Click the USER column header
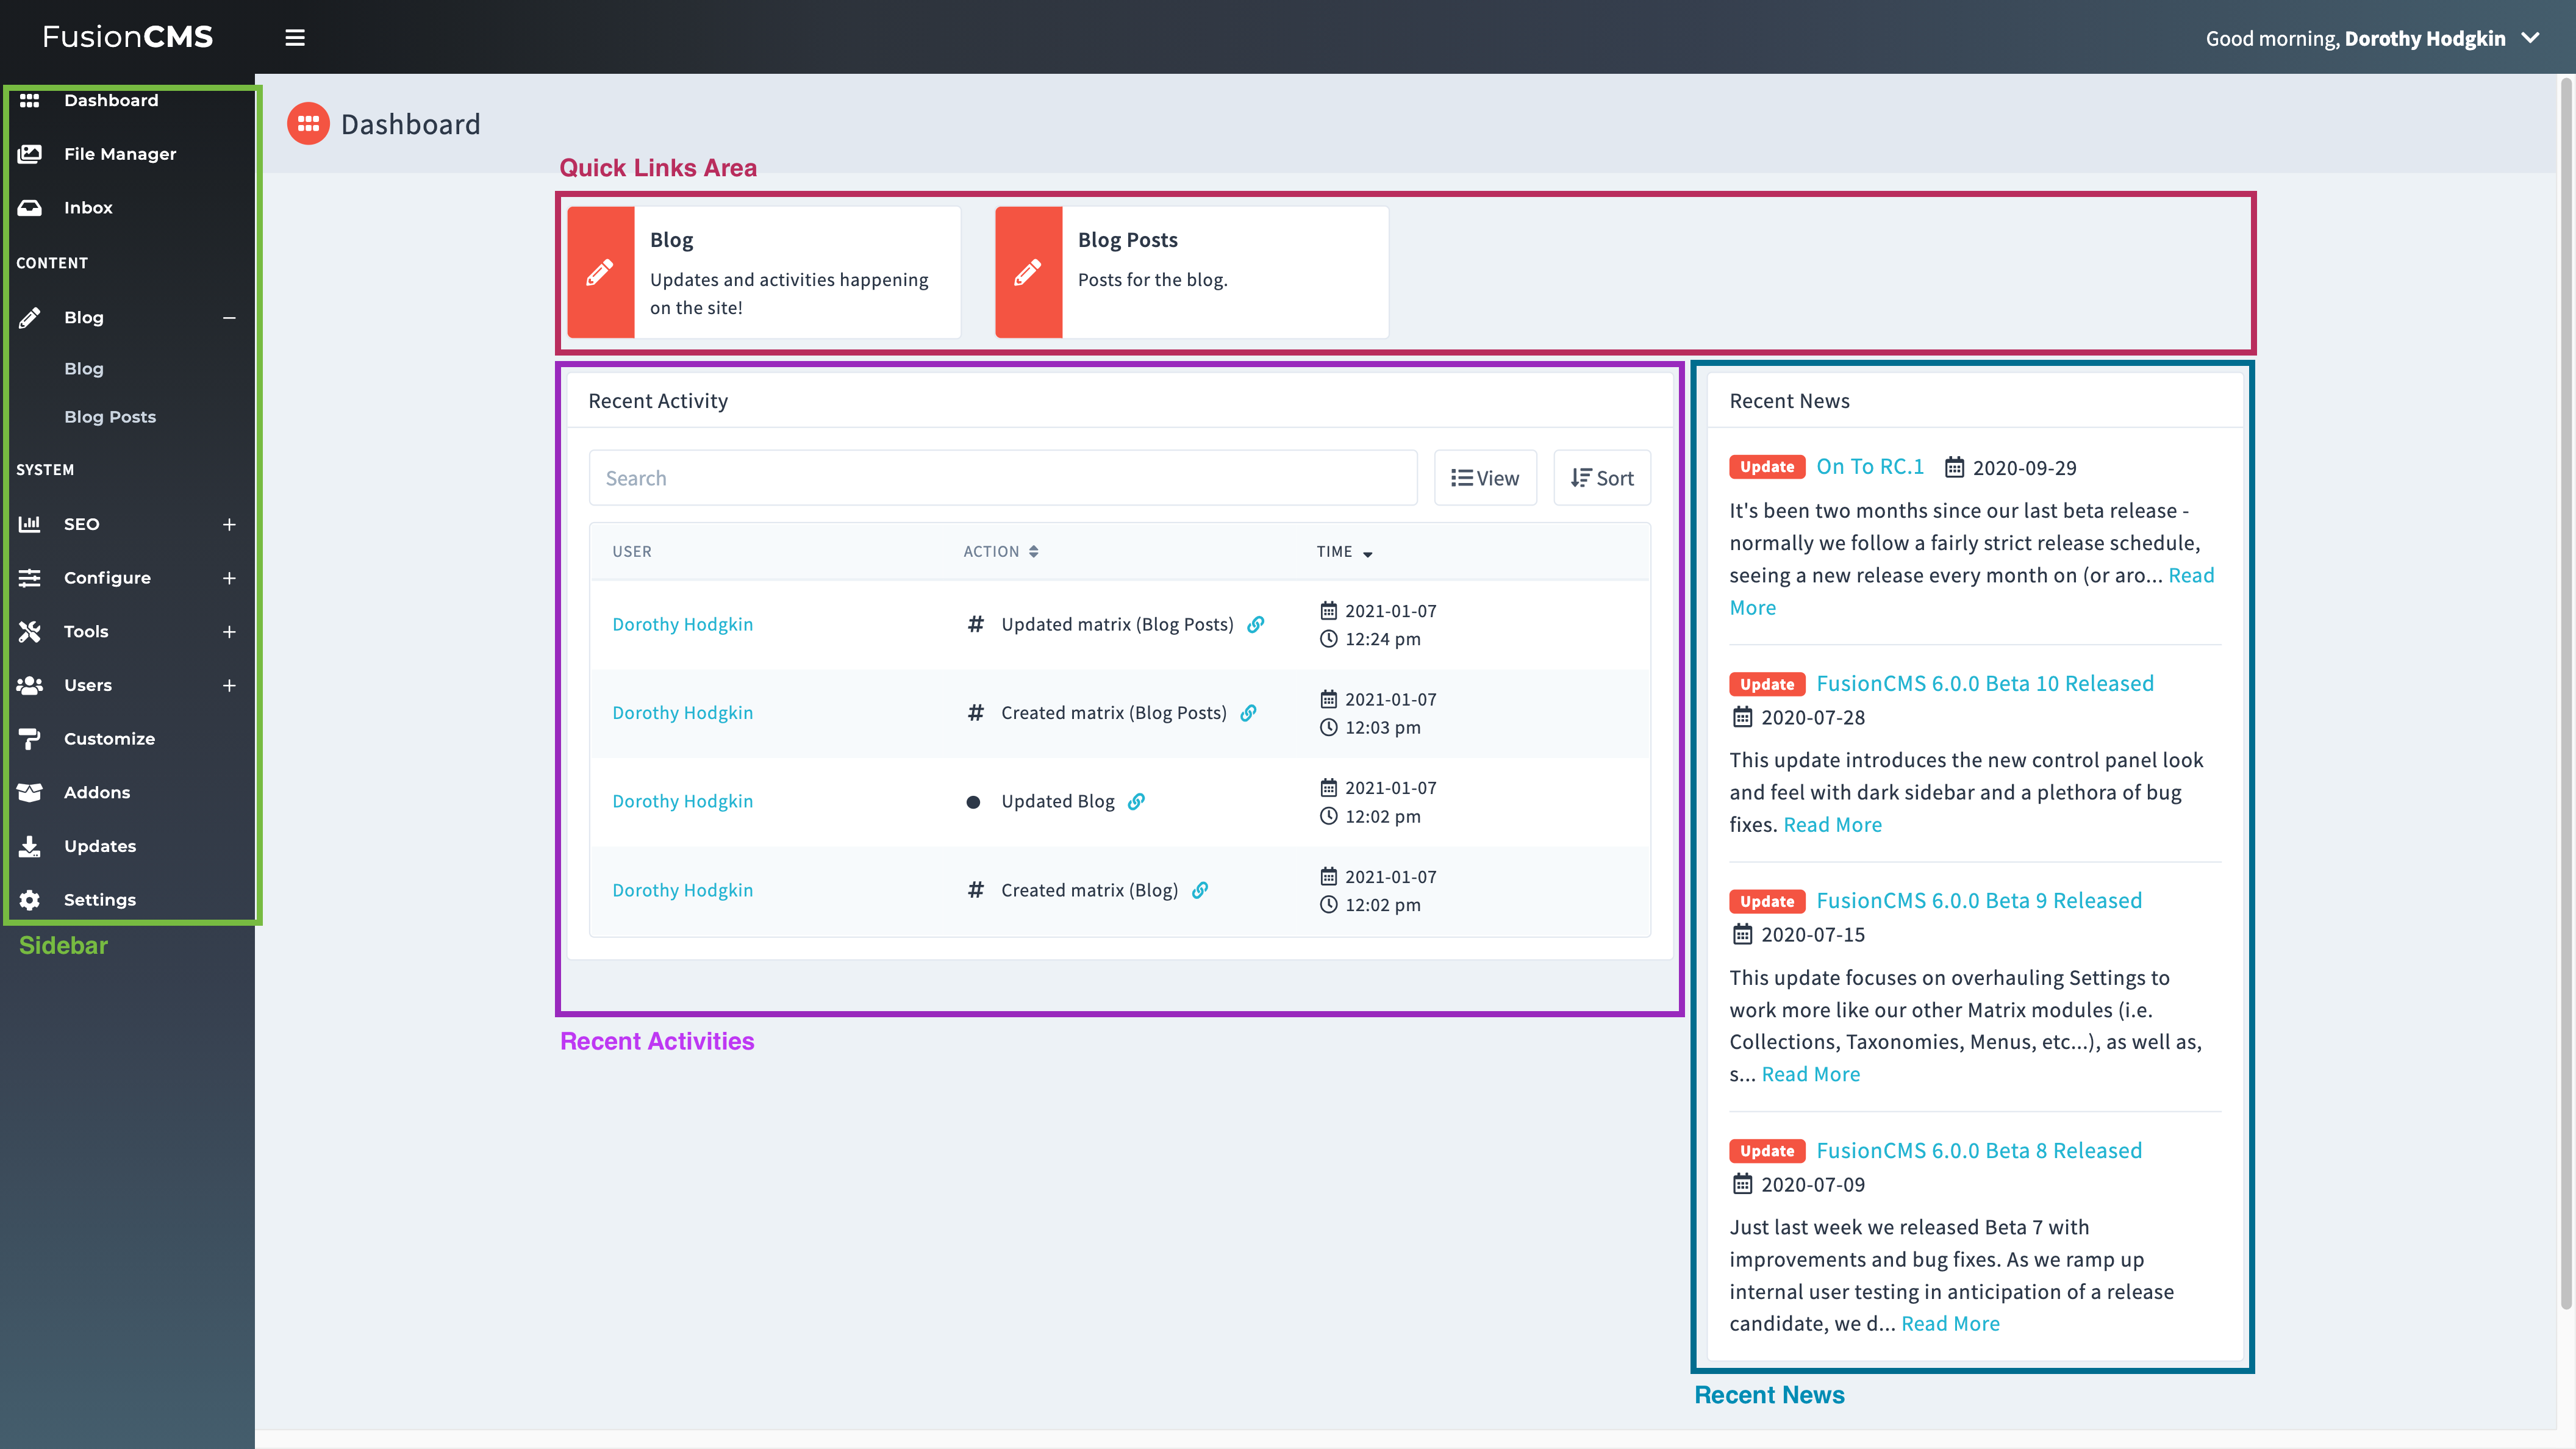2576x1449 pixels. 632,552
